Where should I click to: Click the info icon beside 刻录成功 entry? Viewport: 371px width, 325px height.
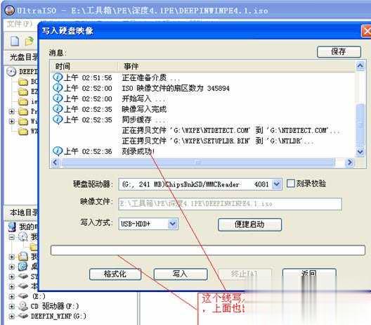click(58, 151)
